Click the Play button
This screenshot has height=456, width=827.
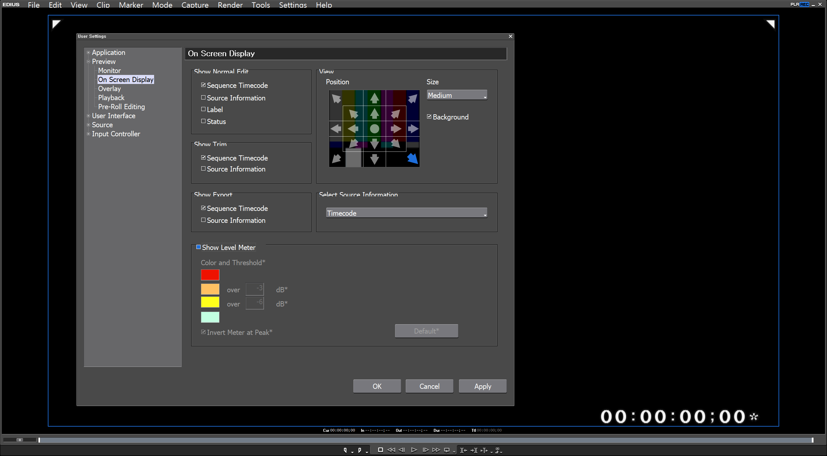click(x=413, y=450)
